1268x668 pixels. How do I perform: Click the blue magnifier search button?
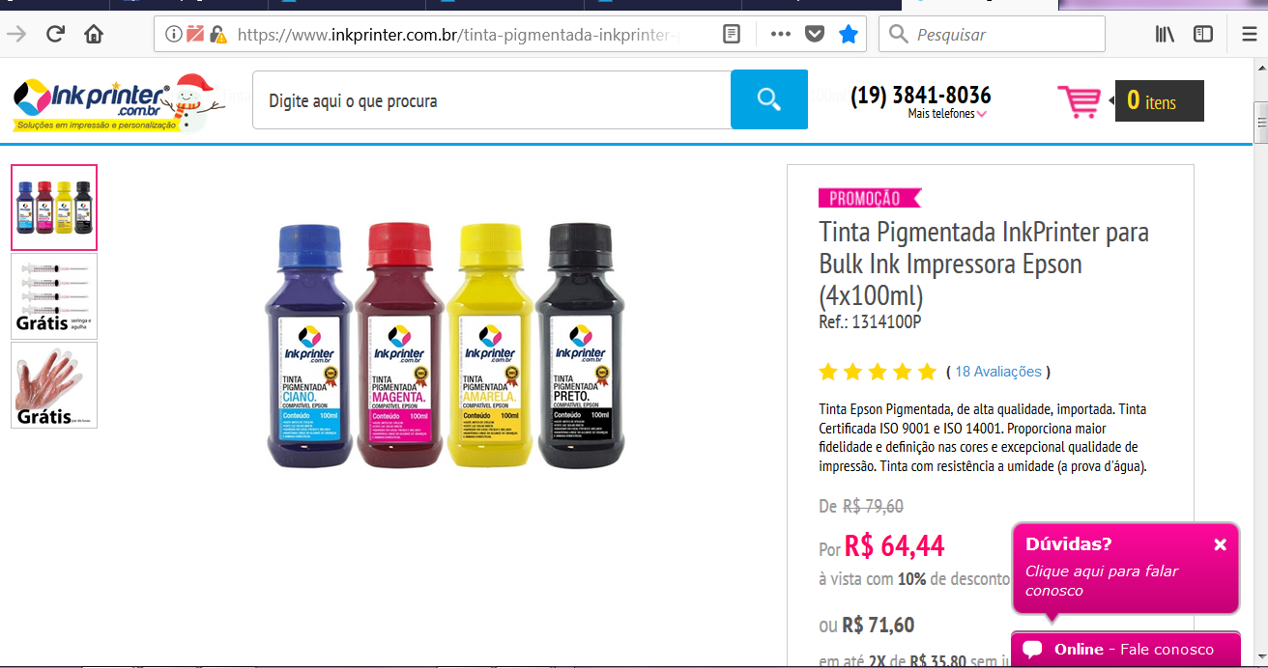(x=769, y=99)
